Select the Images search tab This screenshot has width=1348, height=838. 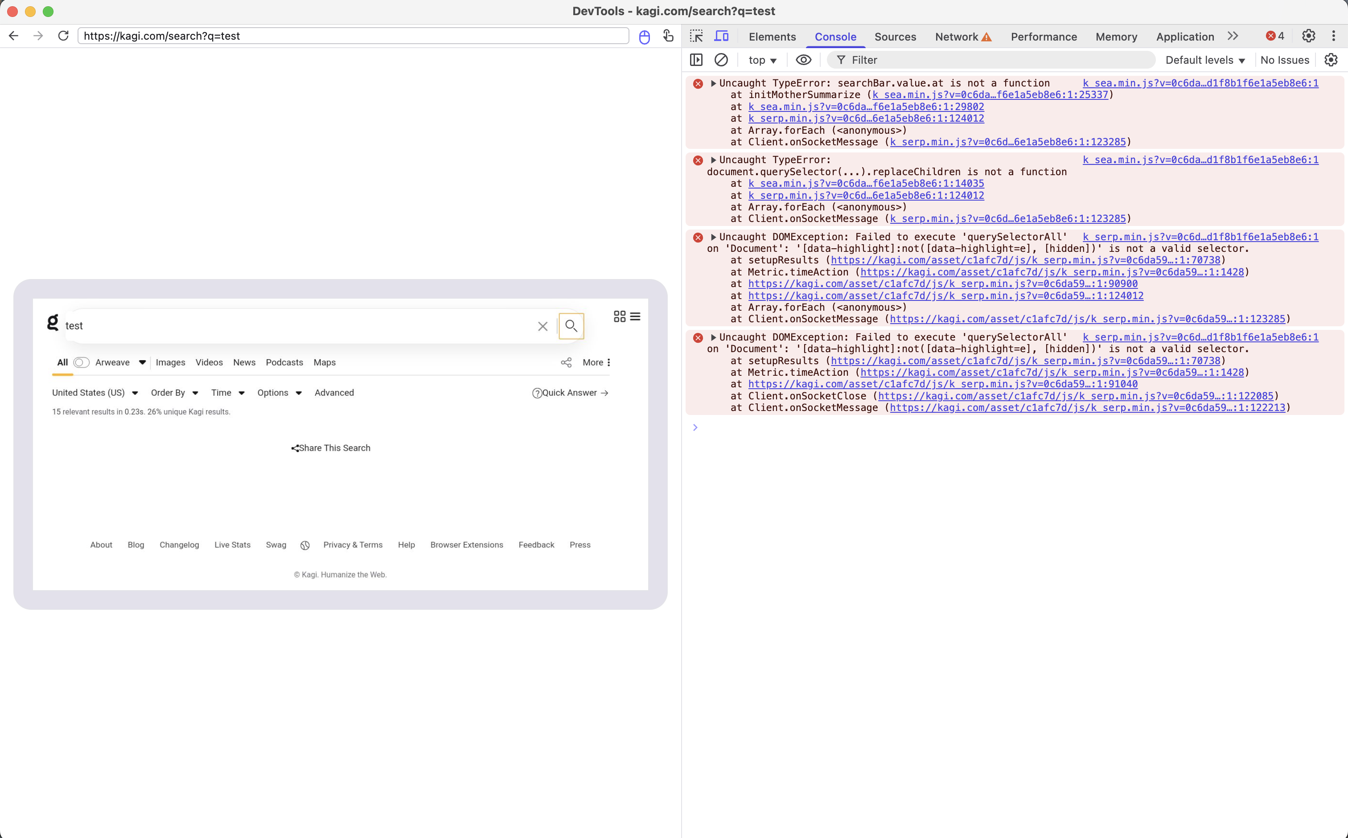tap(170, 362)
